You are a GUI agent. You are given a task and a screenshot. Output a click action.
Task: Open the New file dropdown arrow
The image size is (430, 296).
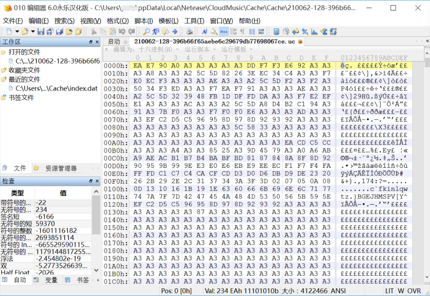click(x=17, y=32)
